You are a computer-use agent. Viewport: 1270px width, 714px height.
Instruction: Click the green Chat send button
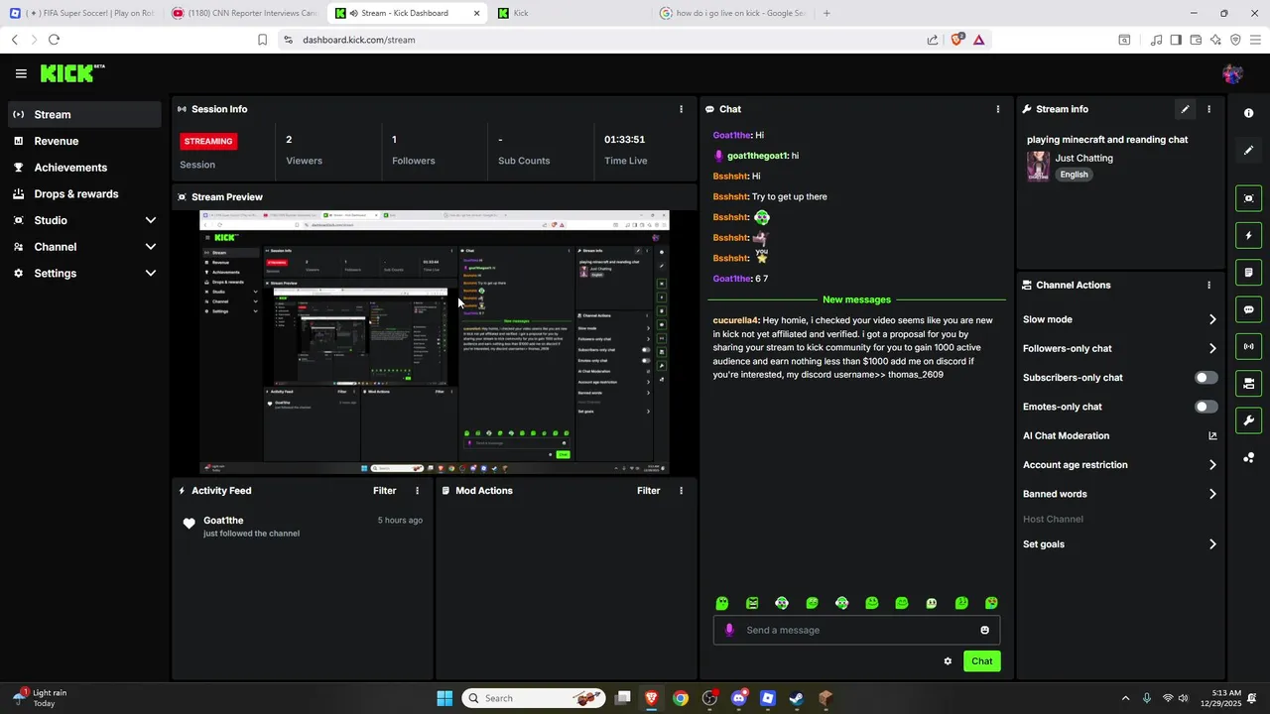pyautogui.click(x=981, y=661)
